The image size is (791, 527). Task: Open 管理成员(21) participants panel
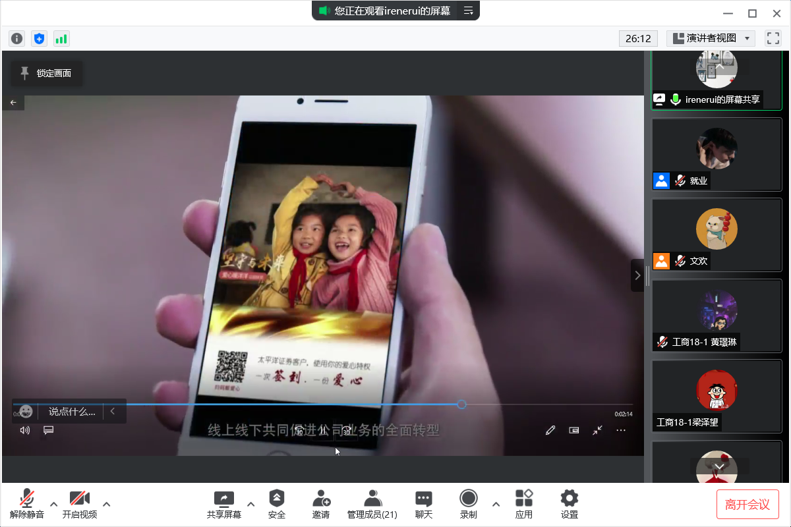[372, 505]
